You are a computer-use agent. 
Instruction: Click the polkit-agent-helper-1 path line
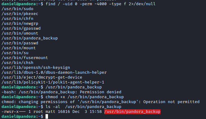(x=53, y=82)
